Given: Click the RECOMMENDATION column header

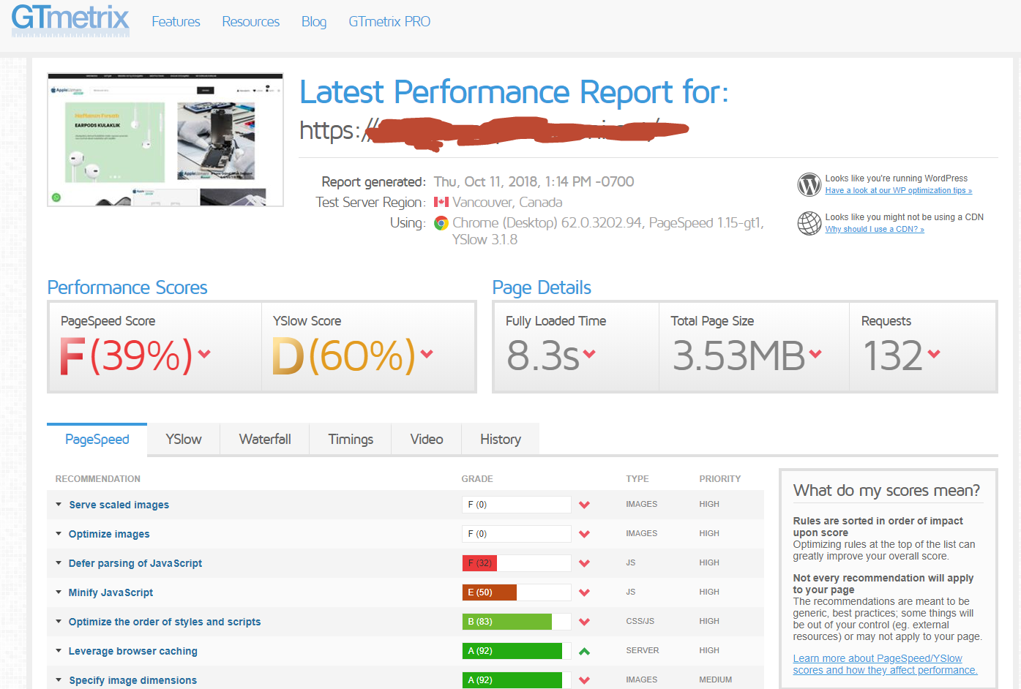Looking at the screenshot, I should coord(98,479).
